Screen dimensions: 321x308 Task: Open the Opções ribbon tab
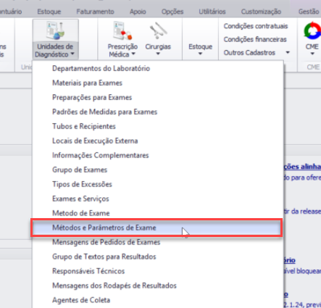click(172, 12)
